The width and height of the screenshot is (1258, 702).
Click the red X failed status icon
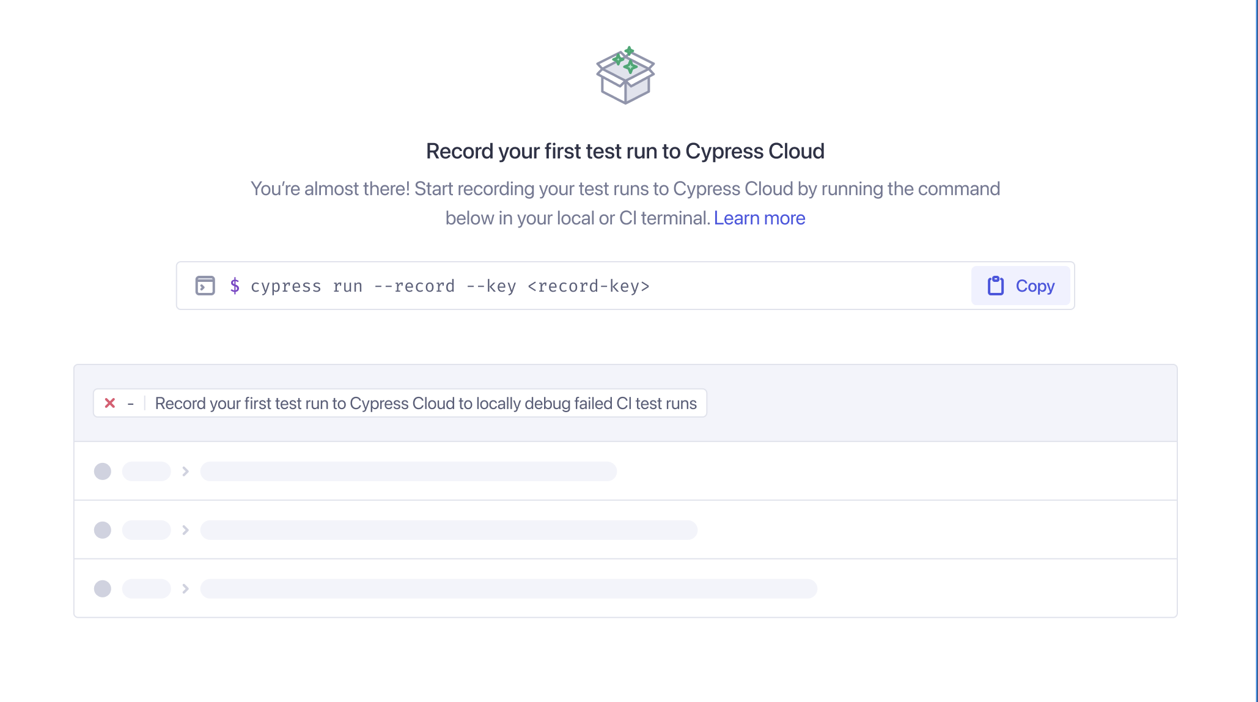pos(110,403)
